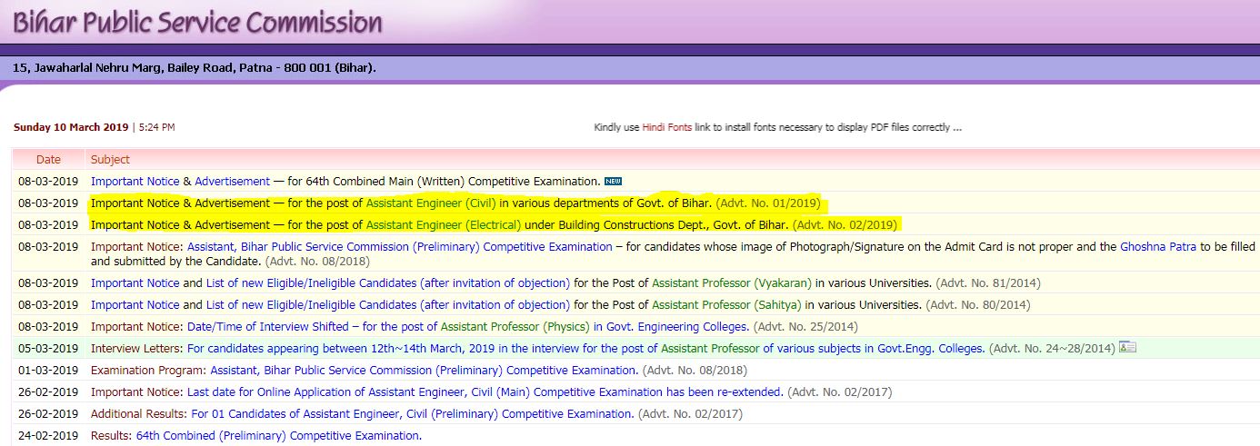Viewport: 1260px width, 446px height.
Task: Click the 01-03-2019 date cell
Action: (49, 370)
